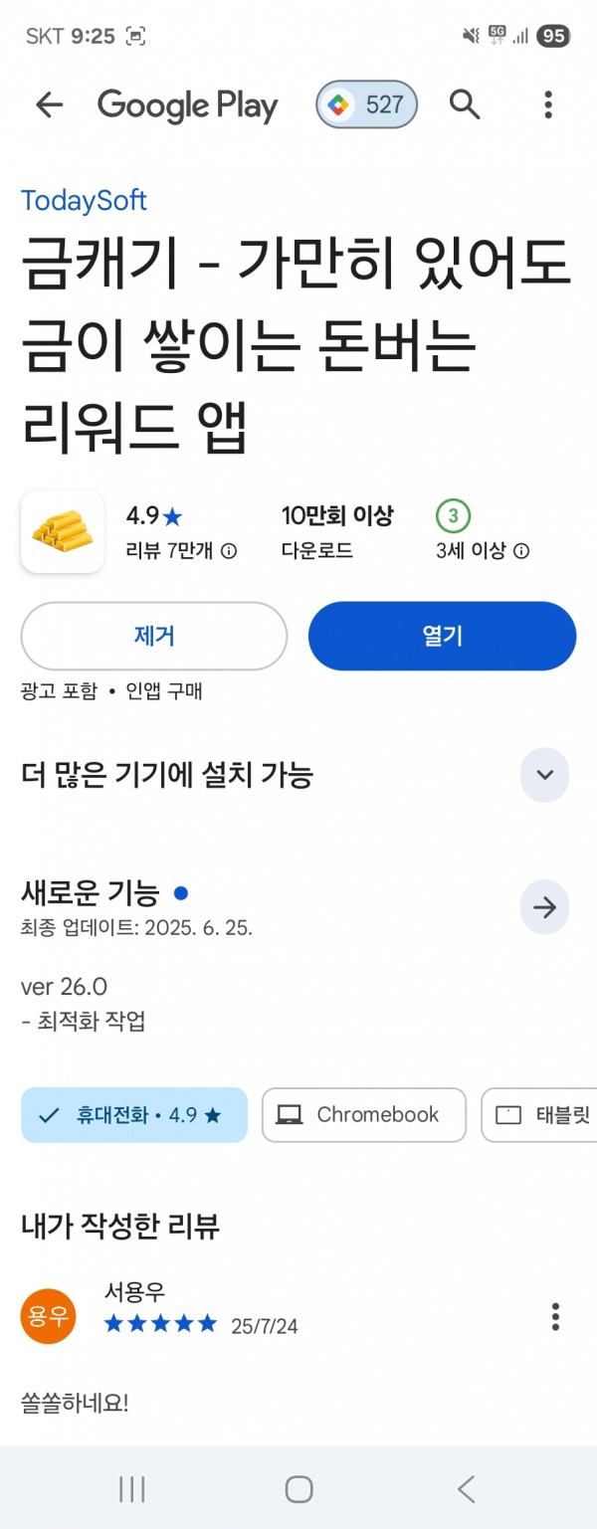Tap the five-star rating on my review
597x1529 pixels.
tap(160, 1324)
